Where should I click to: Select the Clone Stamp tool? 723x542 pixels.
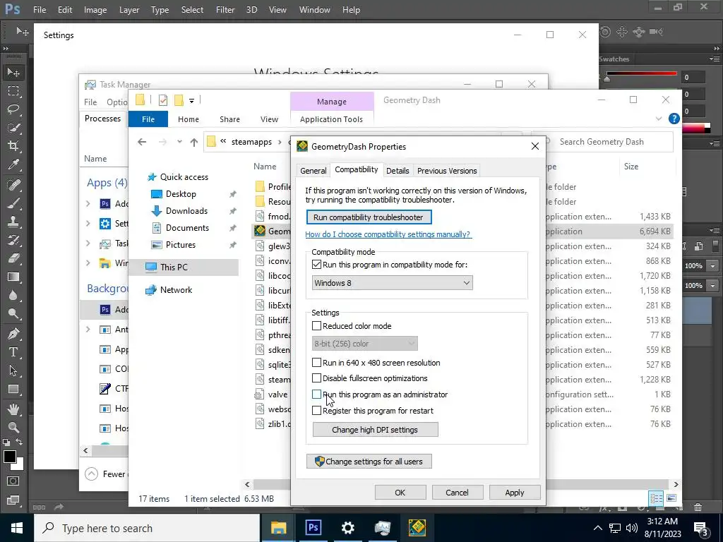click(13, 222)
